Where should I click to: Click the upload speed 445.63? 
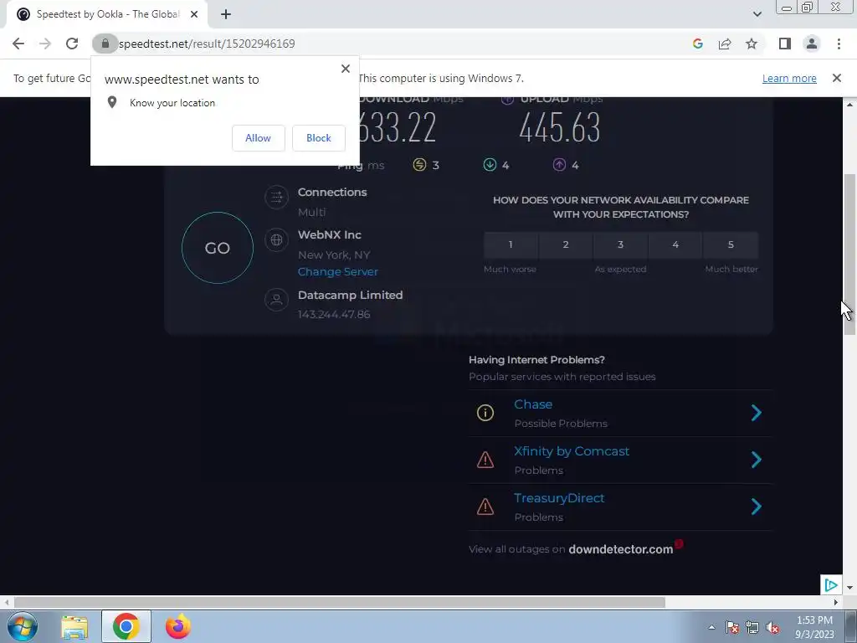tap(560, 127)
